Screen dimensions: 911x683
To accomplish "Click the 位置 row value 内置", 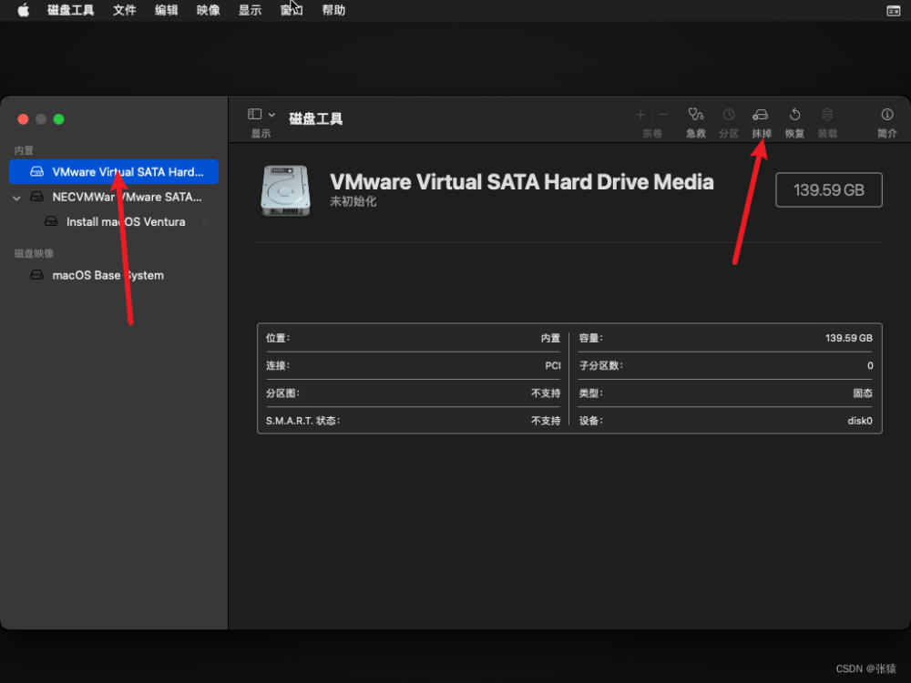I will (x=550, y=338).
